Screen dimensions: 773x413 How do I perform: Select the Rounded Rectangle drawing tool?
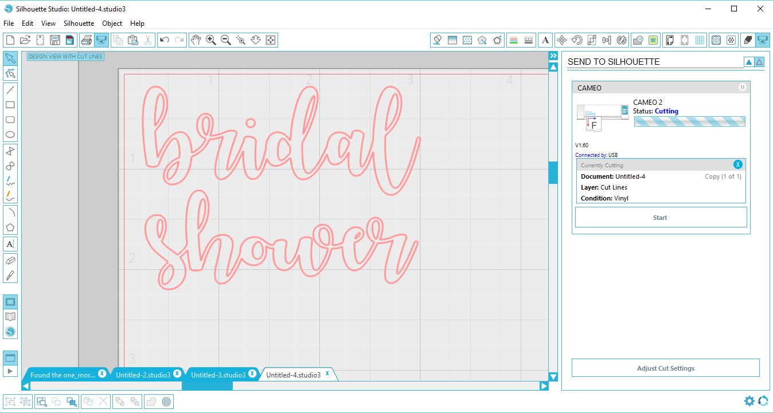click(10, 120)
